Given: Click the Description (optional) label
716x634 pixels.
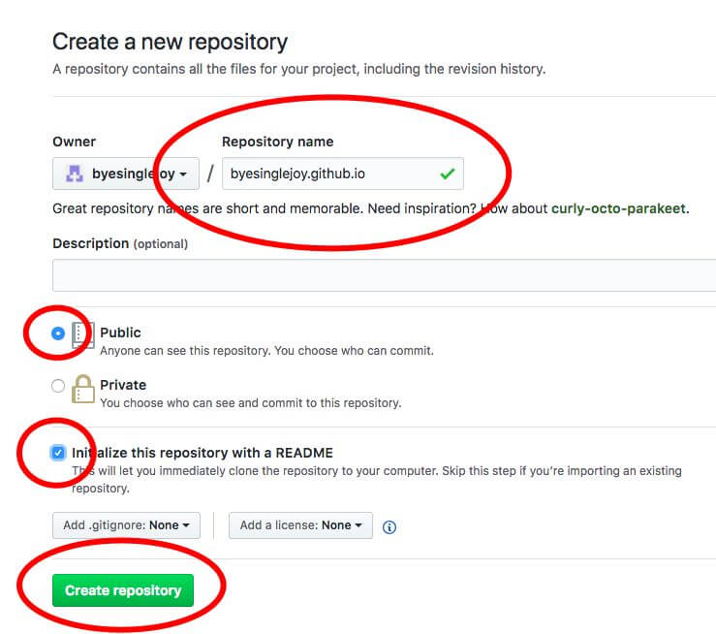Looking at the screenshot, I should pos(120,243).
